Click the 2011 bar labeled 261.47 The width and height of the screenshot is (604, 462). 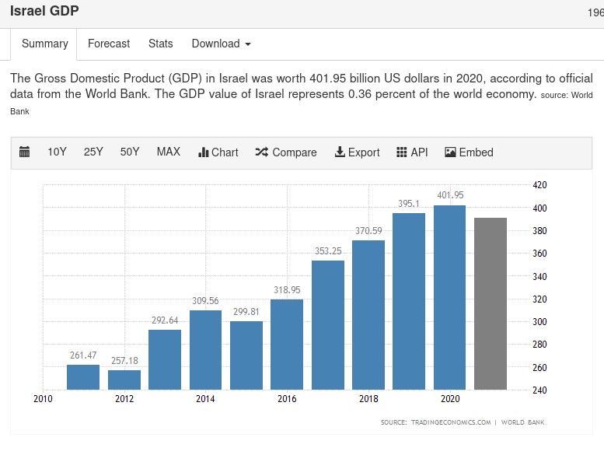pos(83,377)
